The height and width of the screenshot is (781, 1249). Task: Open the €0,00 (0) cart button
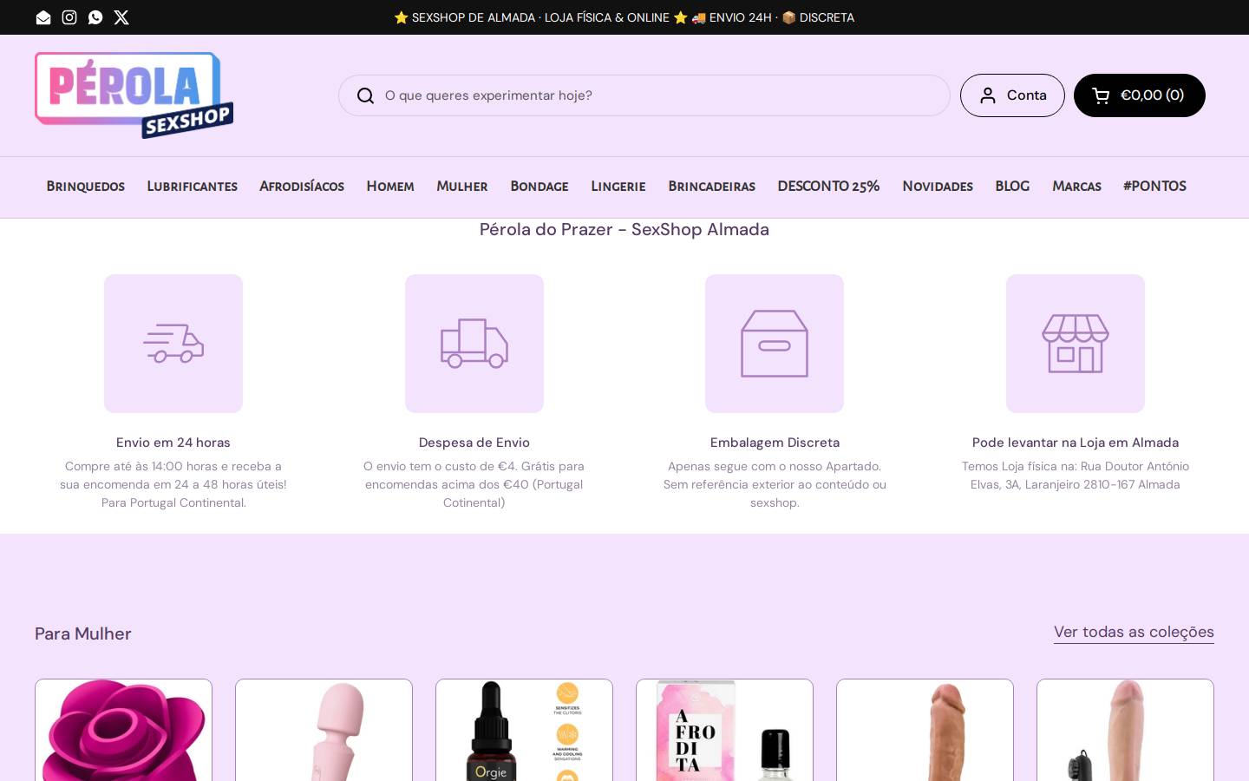pyautogui.click(x=1140, y=95)
